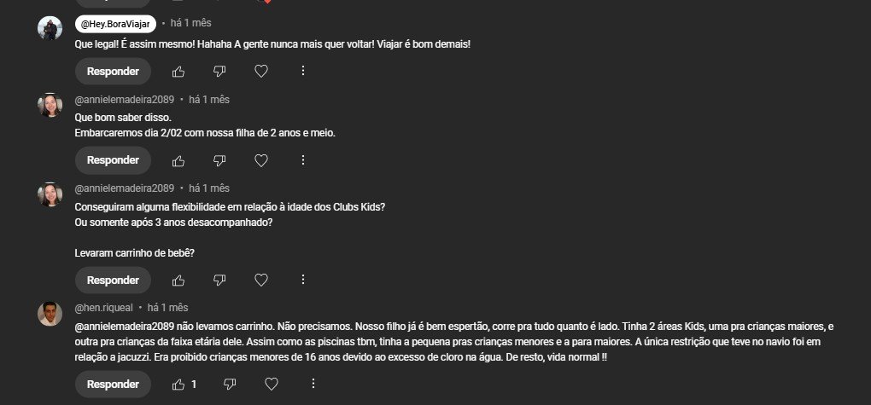Like the Hey.BoraViajar comment
Screen dimensions: 871x405
pyautogui.click(x=178, y=72)
